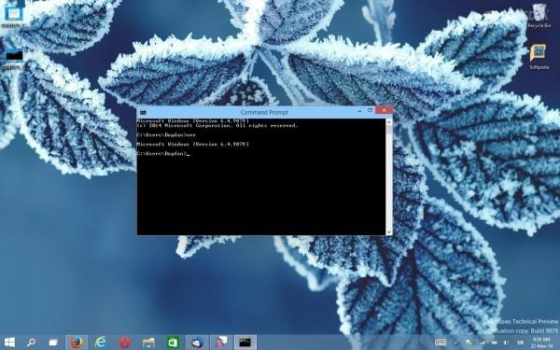Click the Command Prompt title bar
This screenshot has width=560, height=350.
pos(264,112)
